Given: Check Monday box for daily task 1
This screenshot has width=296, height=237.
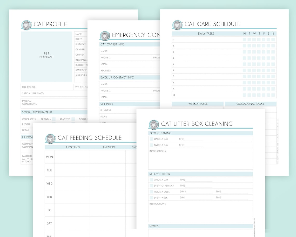Looking at the screenshot, I should click(x=245, y=39).
